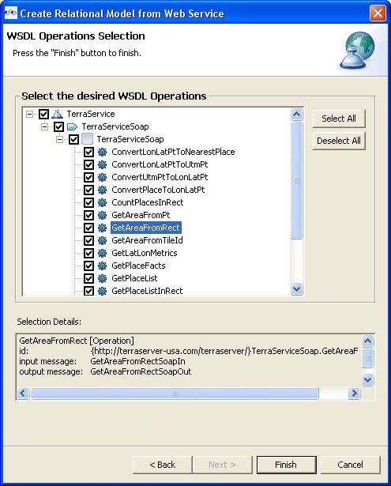Viewport: 391px width, 486px height.
Task: Select the GetAreaFromTileId operation
Action: point(147,240)
